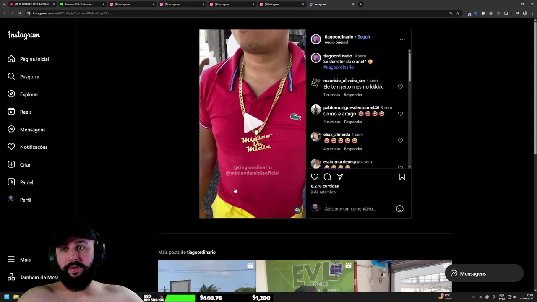The image size is (537, 302).
Task: Open the Painel dashboard icon
Action: point(11,182)
